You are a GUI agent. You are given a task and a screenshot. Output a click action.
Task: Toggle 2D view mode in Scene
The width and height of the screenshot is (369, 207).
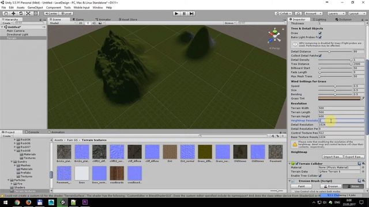pos(81,23)
